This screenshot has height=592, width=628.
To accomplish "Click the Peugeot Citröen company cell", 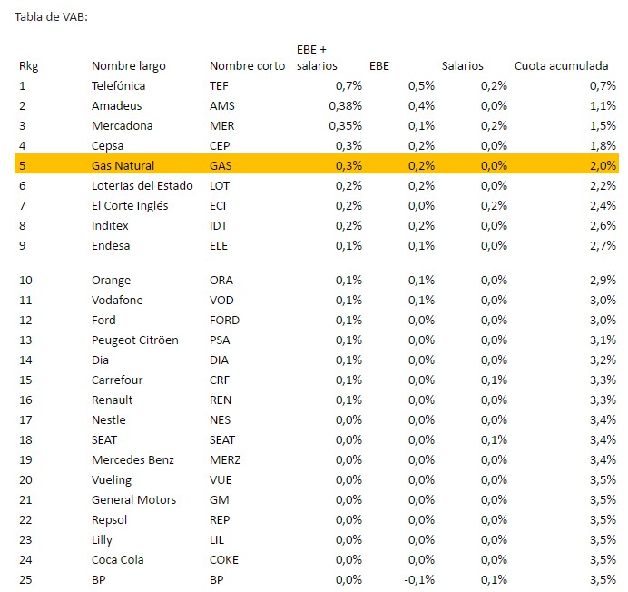I will 134,340.
